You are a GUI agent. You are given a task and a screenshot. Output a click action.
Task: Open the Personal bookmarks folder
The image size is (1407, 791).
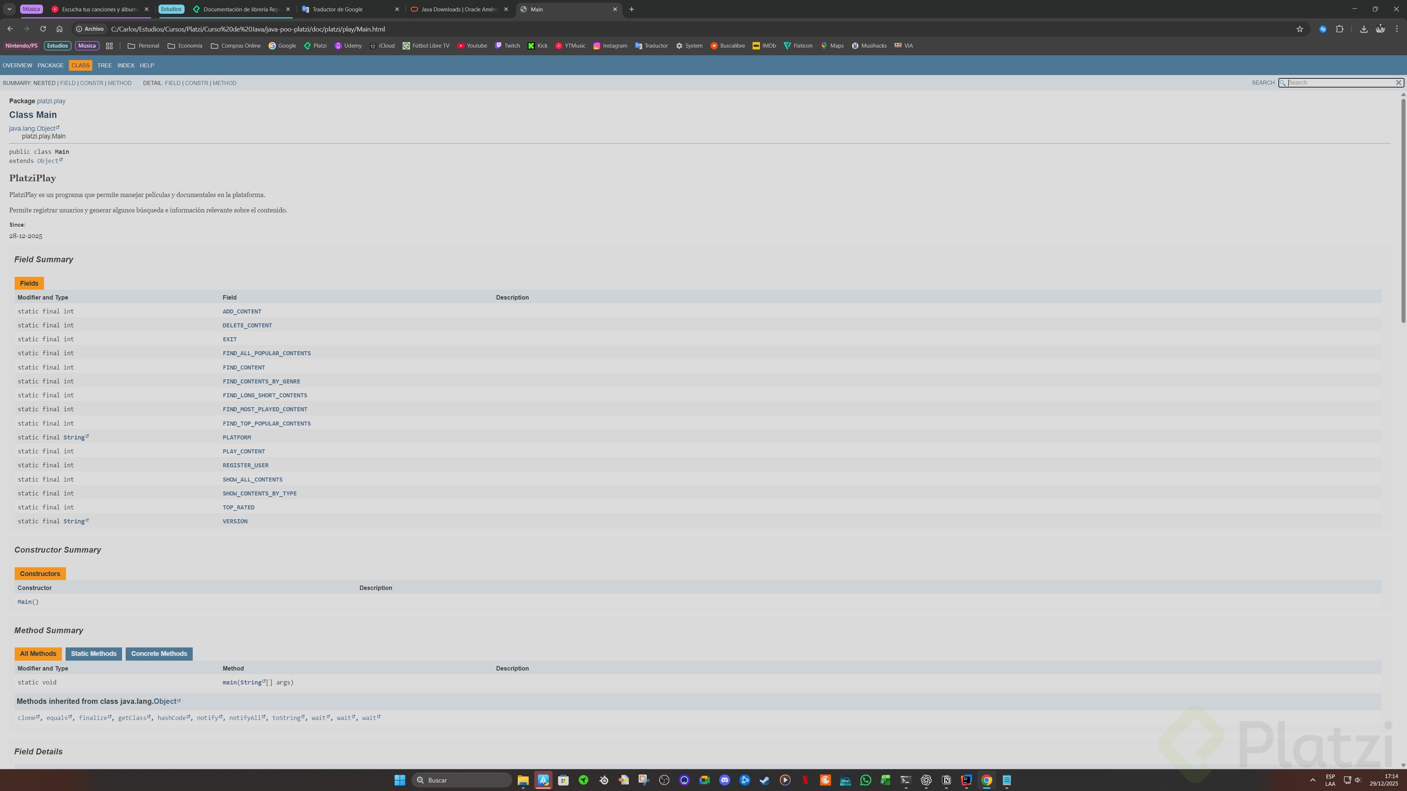click(x=143, y=46)
